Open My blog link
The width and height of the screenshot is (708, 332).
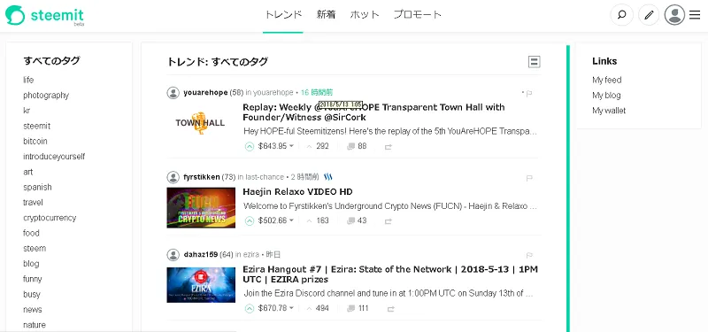[x=606, y=96]
